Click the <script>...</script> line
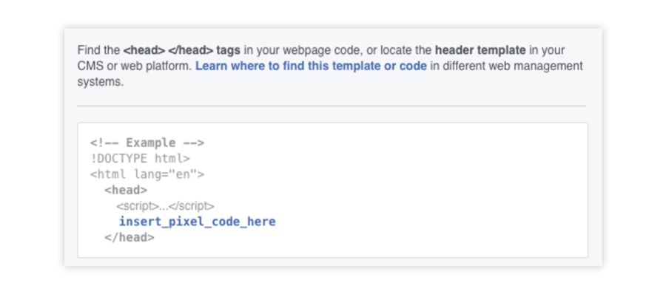This screenshot has height=294, width=666. click(x=165, y=206)
